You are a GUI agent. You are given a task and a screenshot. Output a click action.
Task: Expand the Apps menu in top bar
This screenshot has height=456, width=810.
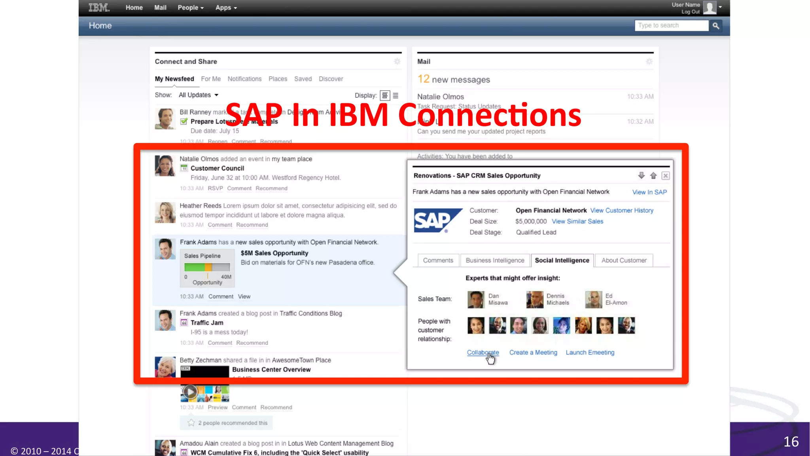(226, 8)
